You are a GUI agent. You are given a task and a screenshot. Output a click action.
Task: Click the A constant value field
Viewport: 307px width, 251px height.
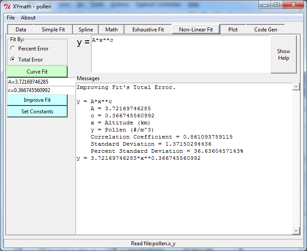coord(41,82)
